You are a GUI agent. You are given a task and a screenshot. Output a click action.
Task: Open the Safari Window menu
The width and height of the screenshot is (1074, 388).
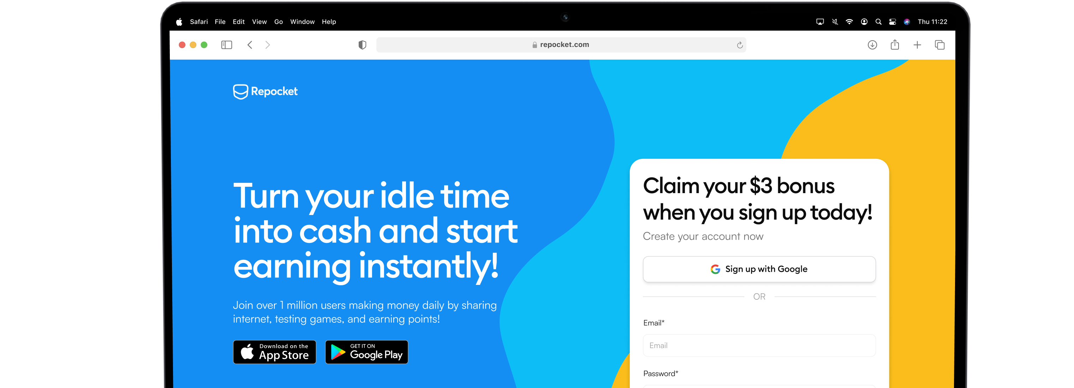point(302,21)
